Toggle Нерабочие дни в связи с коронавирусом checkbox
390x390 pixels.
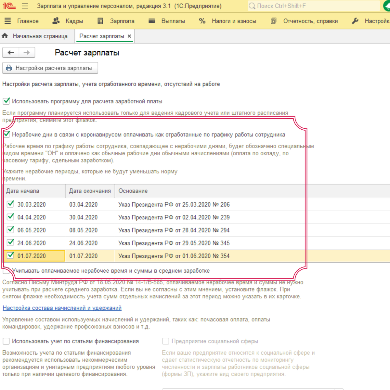[x=6, y=134]
